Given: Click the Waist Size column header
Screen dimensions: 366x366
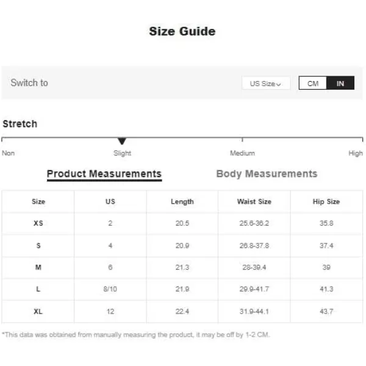Looking at the screenshot, I should pos(254,201).
